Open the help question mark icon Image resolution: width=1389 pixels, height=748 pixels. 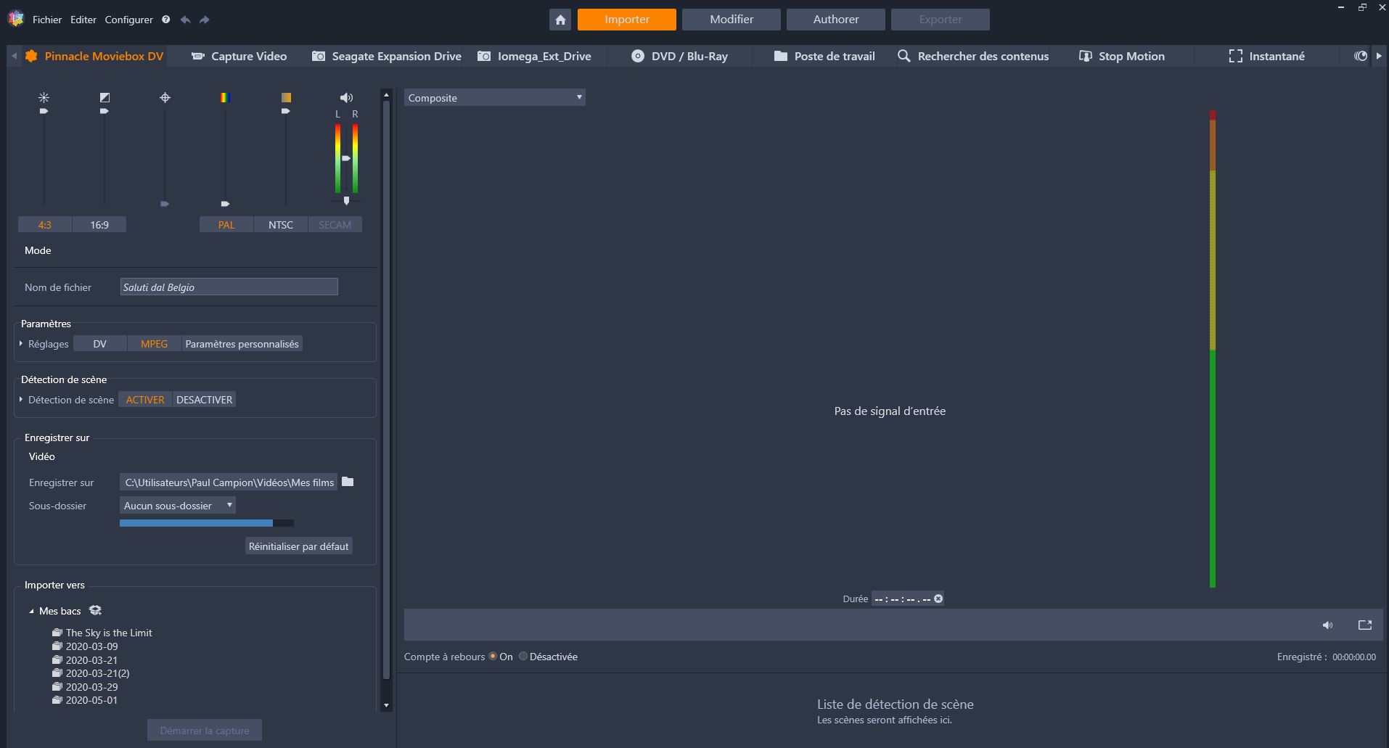[x=166, y=20]
